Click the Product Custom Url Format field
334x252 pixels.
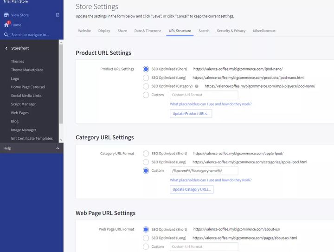pyautogui.click(x=204, y=95)
